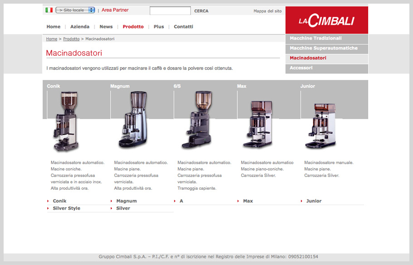Open Mappa del sito link

tap(268, 11)
